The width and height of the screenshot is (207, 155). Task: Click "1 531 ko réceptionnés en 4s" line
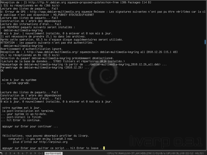(x=30, y=5)
